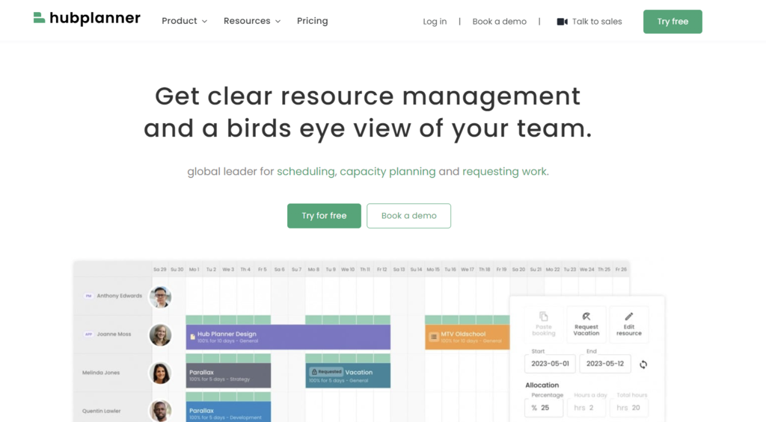The height and width of the screenshot is (422, 766).
Task: Open the MTV Oldschool booking
Action: (467, 337)
